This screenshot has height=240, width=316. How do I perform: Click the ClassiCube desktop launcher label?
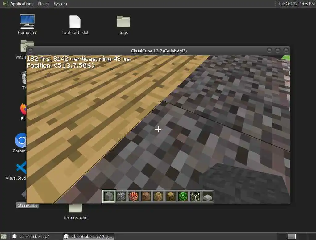click(x=27, y=205)
